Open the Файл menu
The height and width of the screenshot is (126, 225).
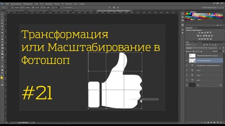[7, 4]
